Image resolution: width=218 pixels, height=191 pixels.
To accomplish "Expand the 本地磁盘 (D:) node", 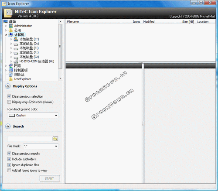I will pos(11,44).
